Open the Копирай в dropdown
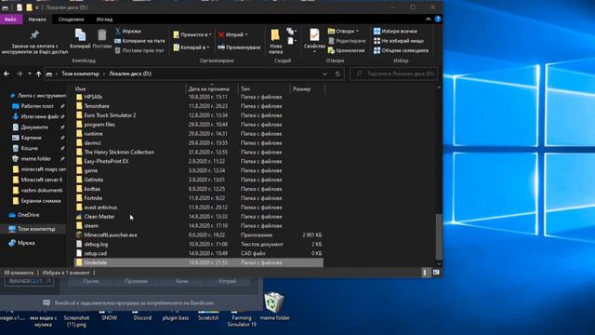595x335 pixels. 192,47
